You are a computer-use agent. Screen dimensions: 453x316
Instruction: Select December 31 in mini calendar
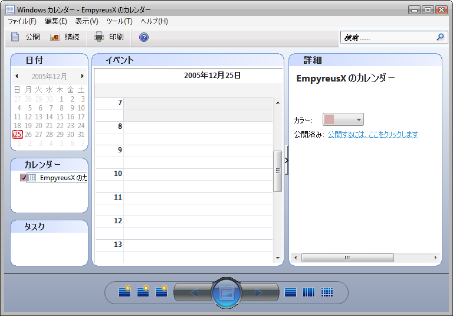(x=81, y=134)
